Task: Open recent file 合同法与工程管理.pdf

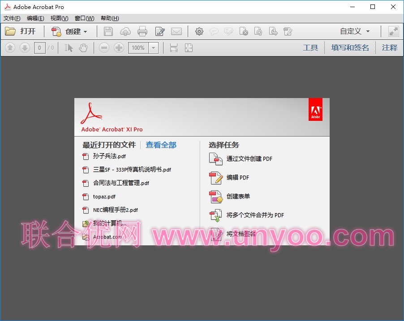Action: [x=116, y=183]
